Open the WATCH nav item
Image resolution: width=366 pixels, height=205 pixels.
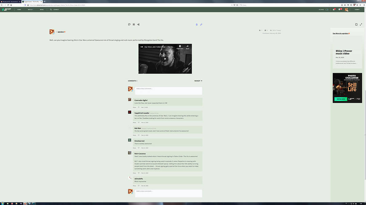30,9
